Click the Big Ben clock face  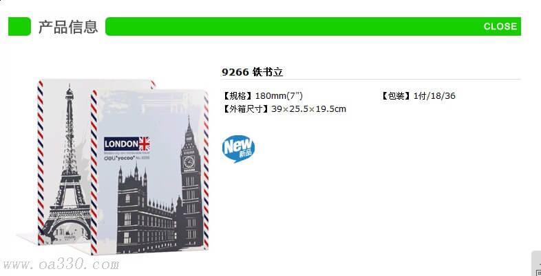[x=189, y=161]
